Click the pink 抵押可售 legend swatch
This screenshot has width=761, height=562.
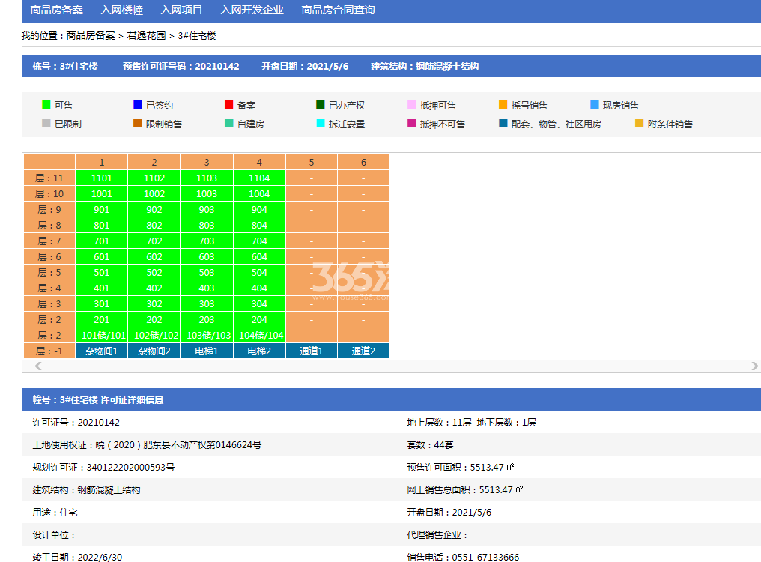coord(411,104)
